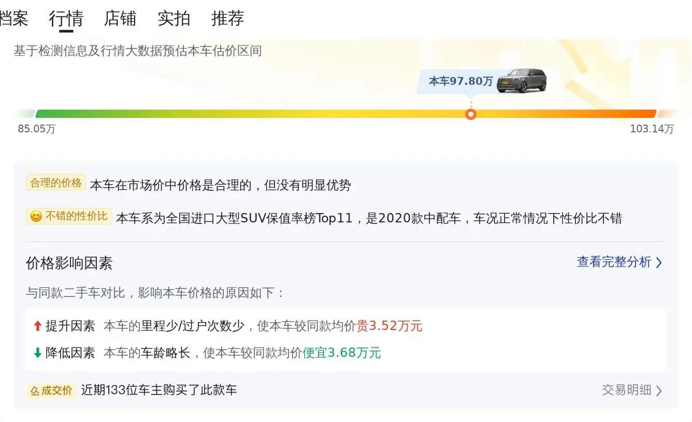Click the 不错的性价比 tag

pos(69,216)
